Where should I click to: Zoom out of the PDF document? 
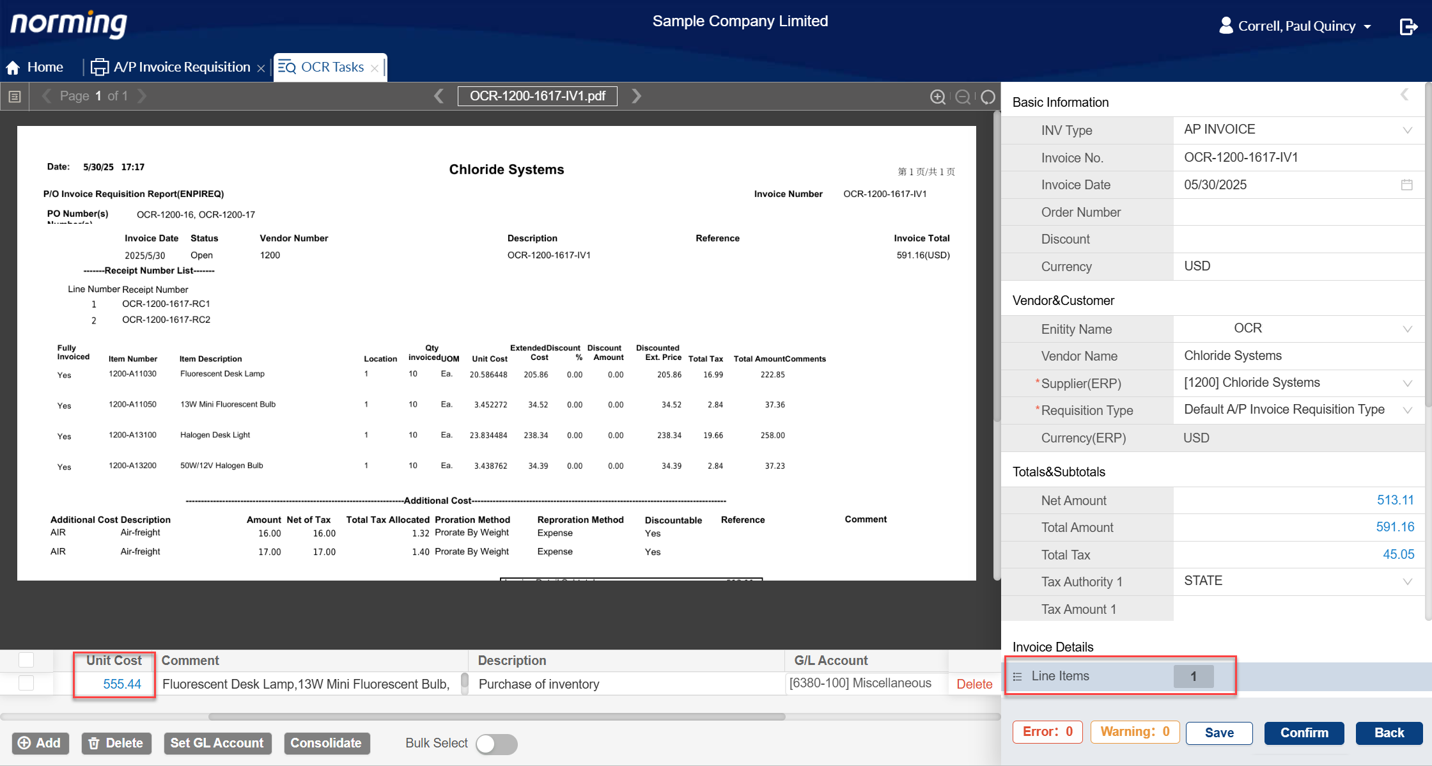click(x=963, y=97)
